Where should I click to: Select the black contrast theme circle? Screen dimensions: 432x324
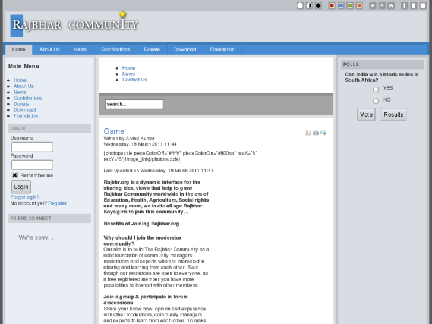[x=319, y=5]
